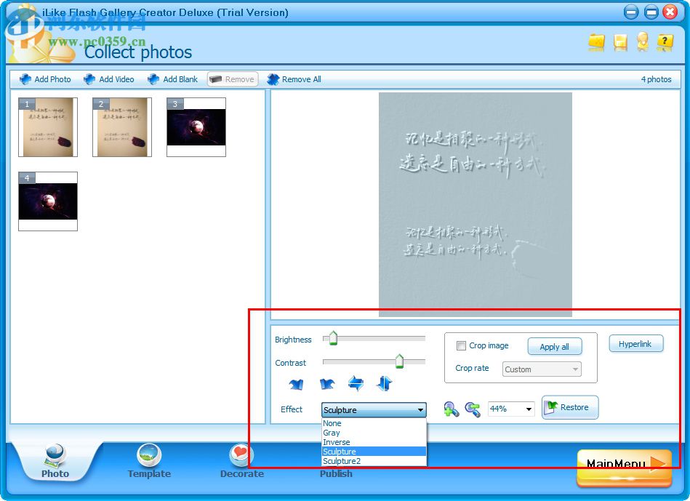Viewport: 690px width, 501px height.
Task: Switch to the Template tab
Action: [148, 463]
